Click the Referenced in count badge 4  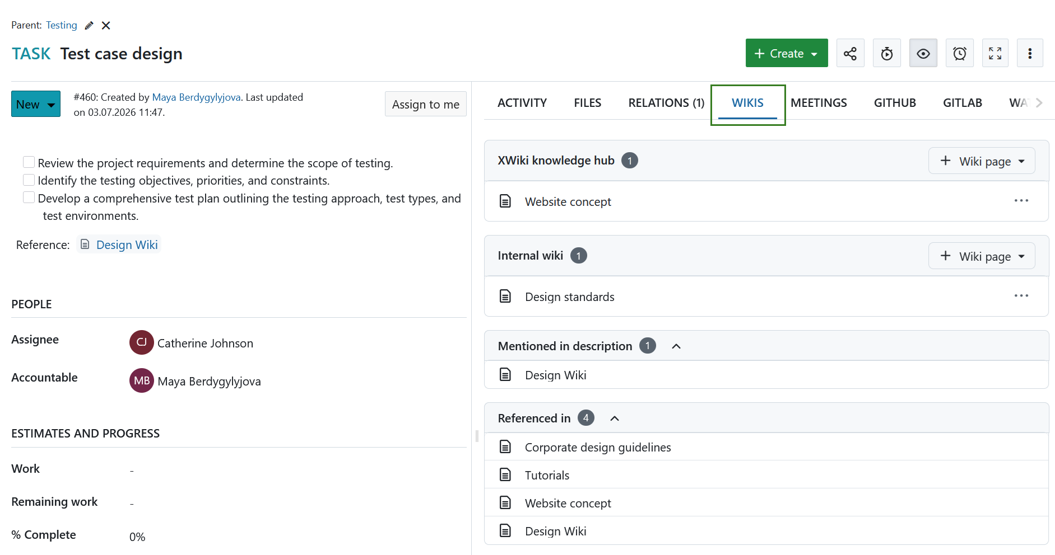[586, 417]
